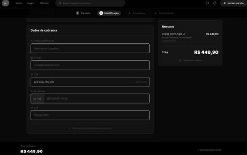
Task: Click the Dados de cobrança heading
Action: (x=44, y=30)
